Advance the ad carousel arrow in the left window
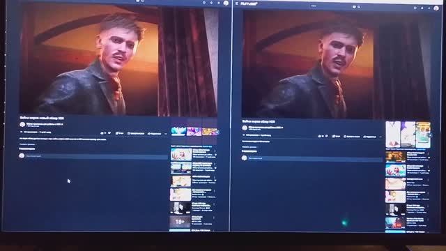 (217, 132)
